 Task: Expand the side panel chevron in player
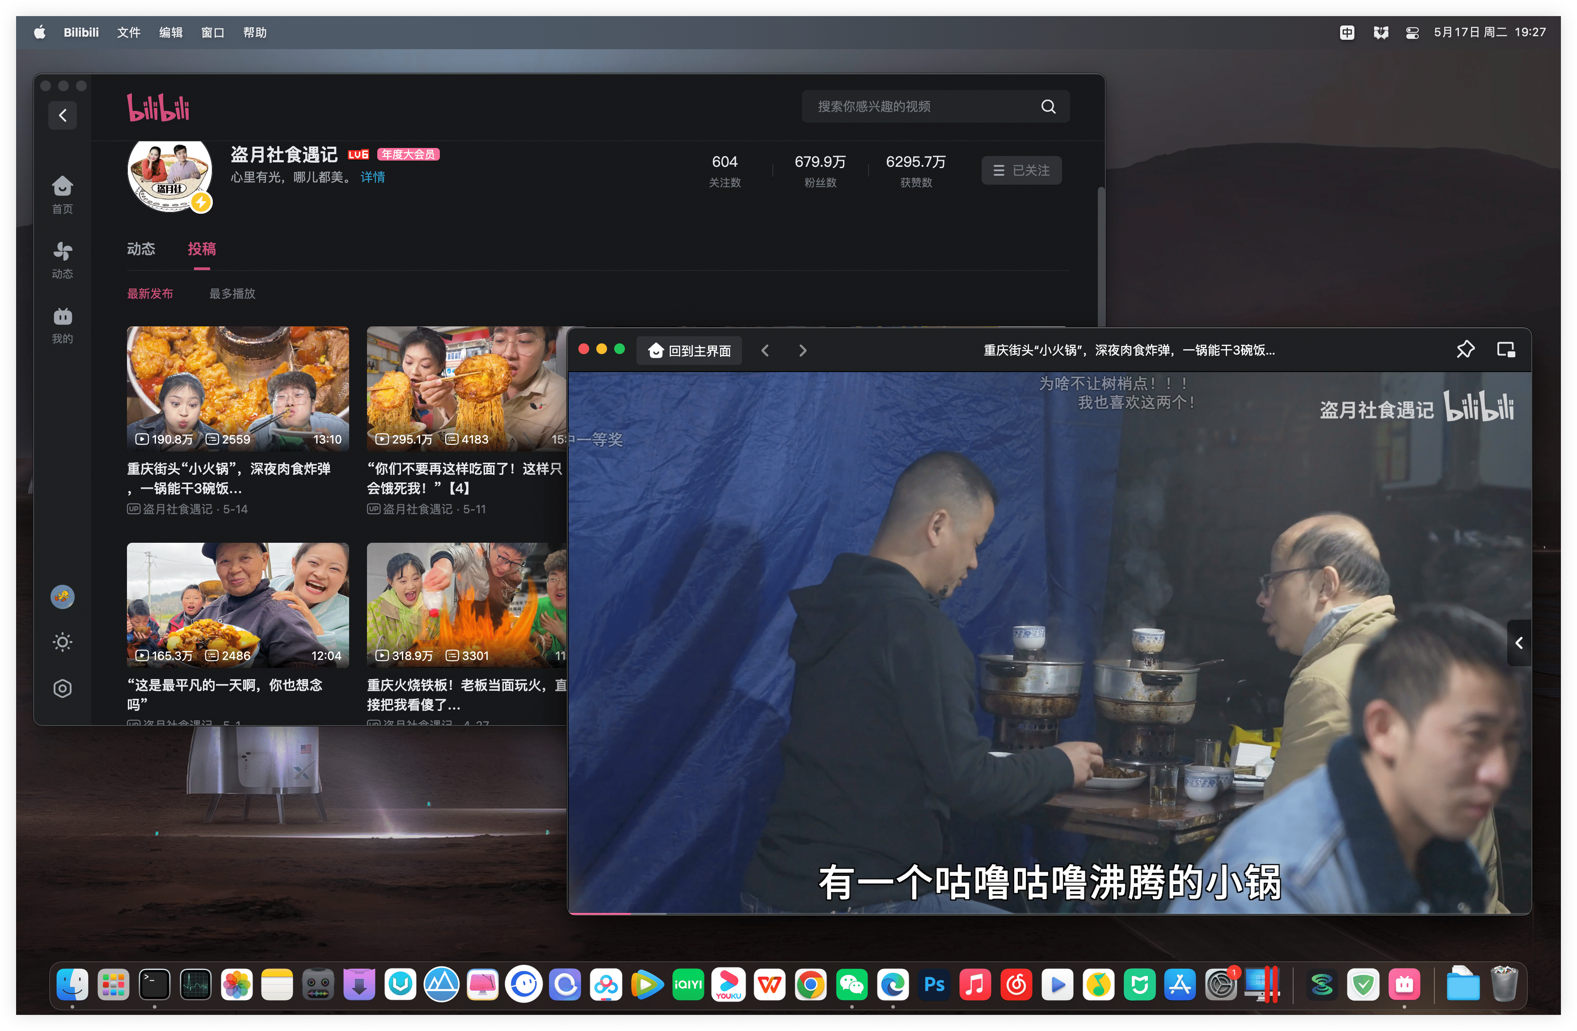pyautogui.click(x=1519, y=643)
